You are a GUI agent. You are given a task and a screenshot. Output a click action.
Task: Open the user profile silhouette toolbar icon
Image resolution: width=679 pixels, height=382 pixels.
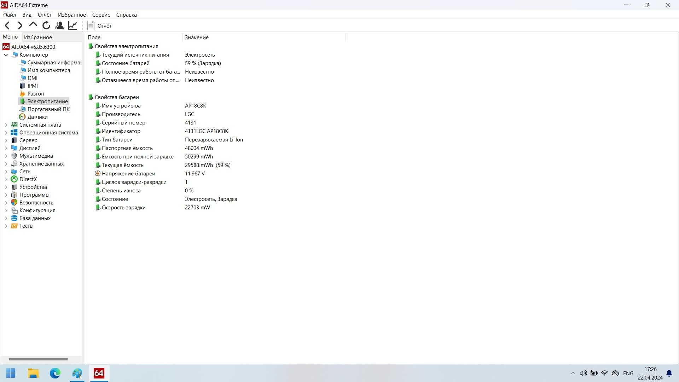click(59, 25)
